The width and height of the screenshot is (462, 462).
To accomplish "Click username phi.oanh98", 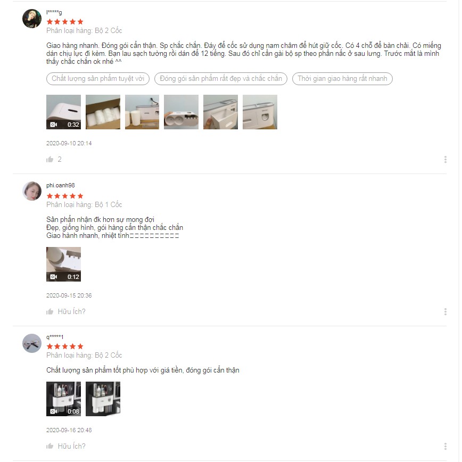I will click(60, 185).
